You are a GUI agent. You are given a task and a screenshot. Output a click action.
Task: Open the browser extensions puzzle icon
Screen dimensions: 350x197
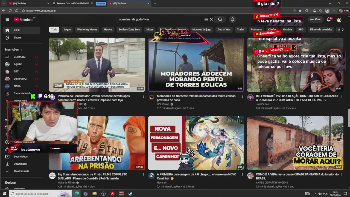307,11
